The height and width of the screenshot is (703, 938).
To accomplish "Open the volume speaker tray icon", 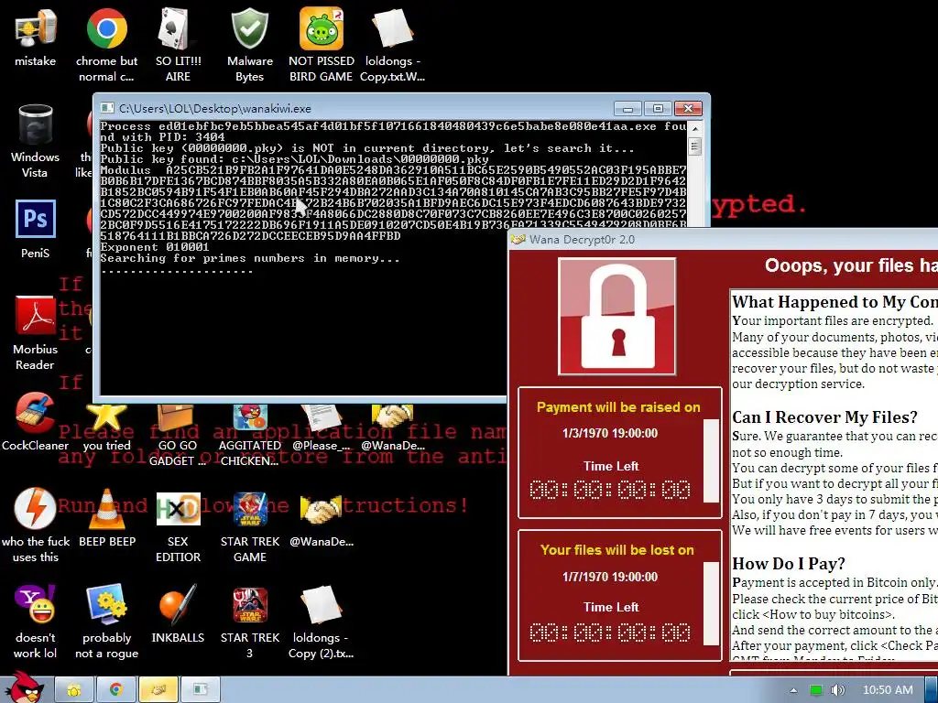I will pyautogui.click(x=837, y=690).
